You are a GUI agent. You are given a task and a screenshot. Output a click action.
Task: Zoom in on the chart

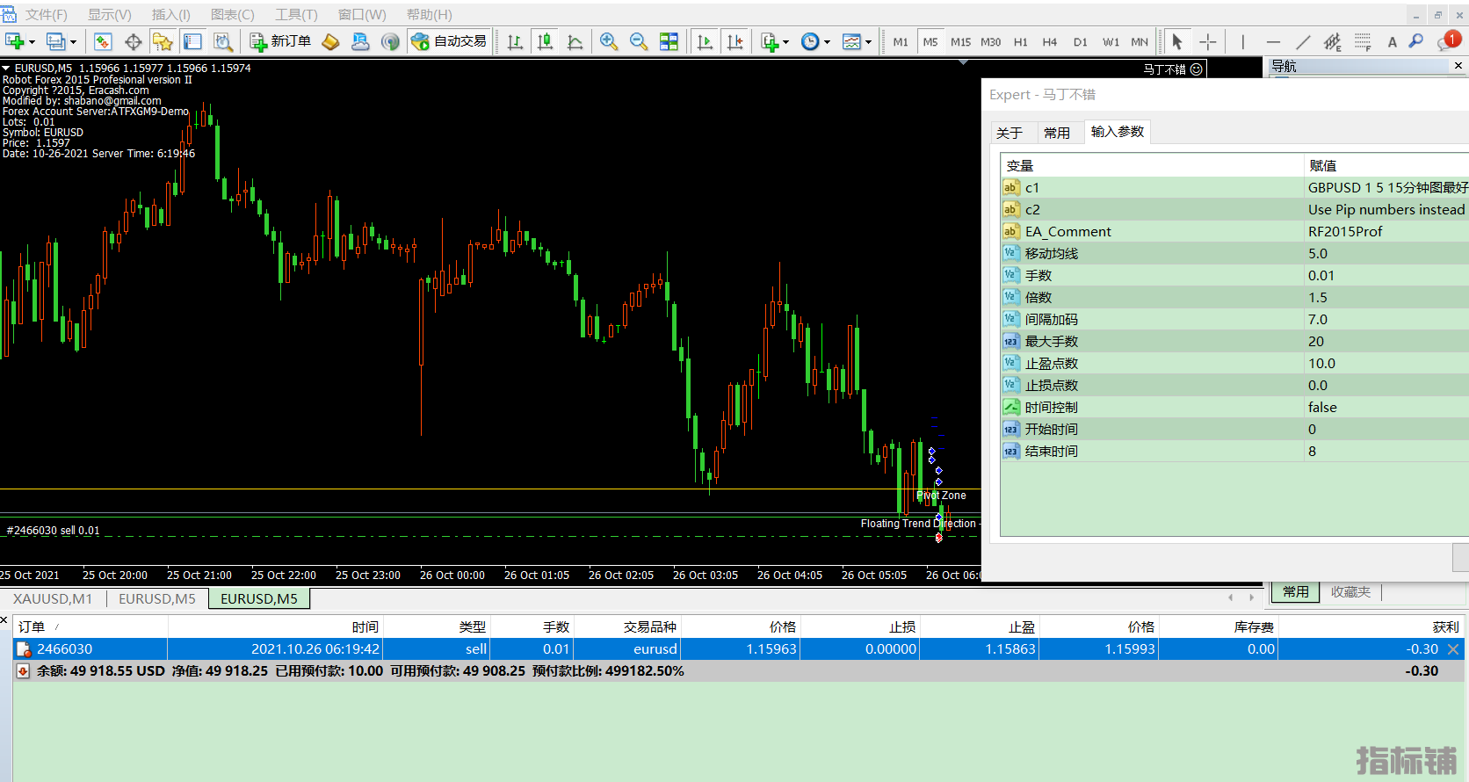click(608, 41)
